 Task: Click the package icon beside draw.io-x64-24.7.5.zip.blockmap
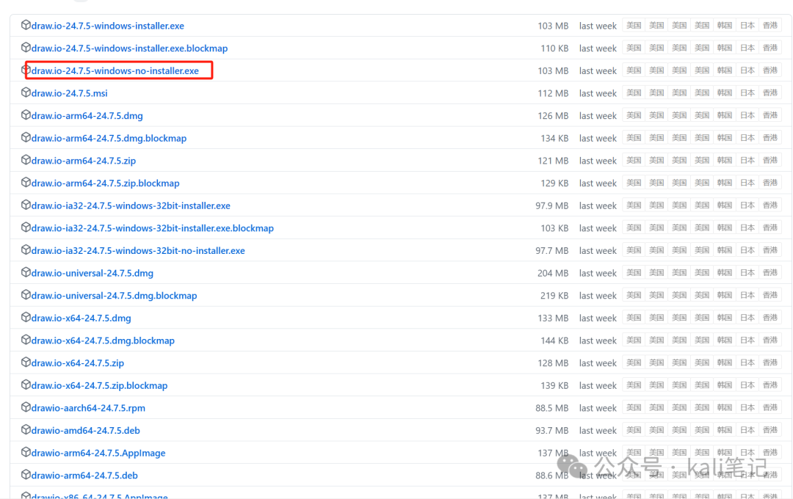point(26,385)
